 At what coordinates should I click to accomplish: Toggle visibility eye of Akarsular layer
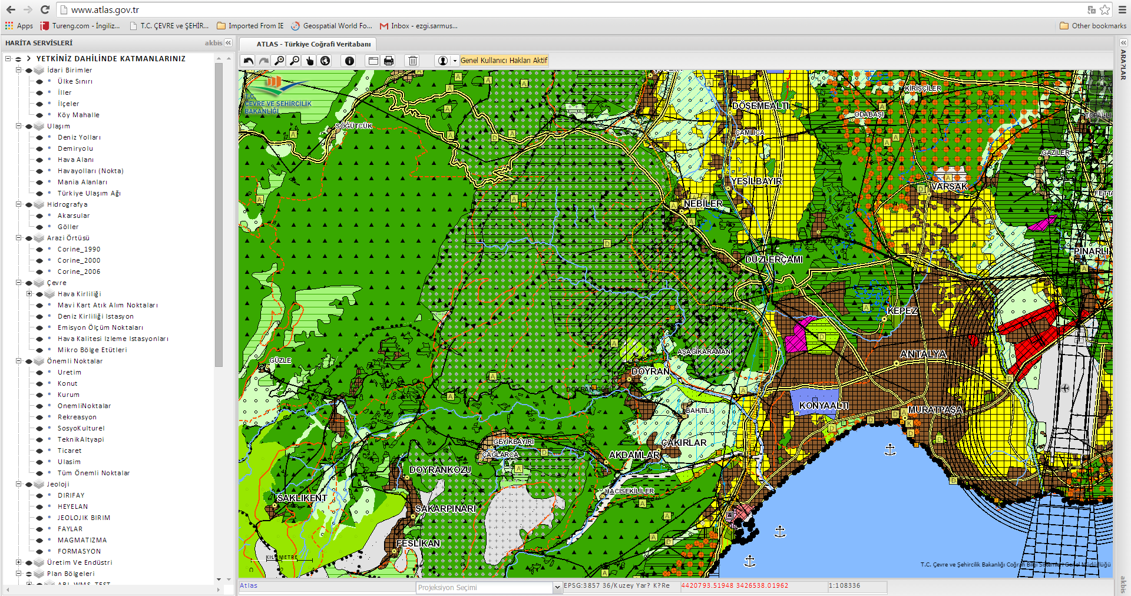click(39, 216)
